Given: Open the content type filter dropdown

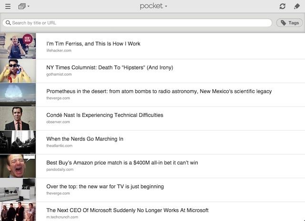Looking at the screenshot, I should 23,6.
